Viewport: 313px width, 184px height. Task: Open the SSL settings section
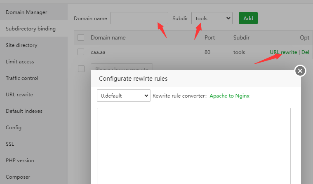[x=10, y=144]
